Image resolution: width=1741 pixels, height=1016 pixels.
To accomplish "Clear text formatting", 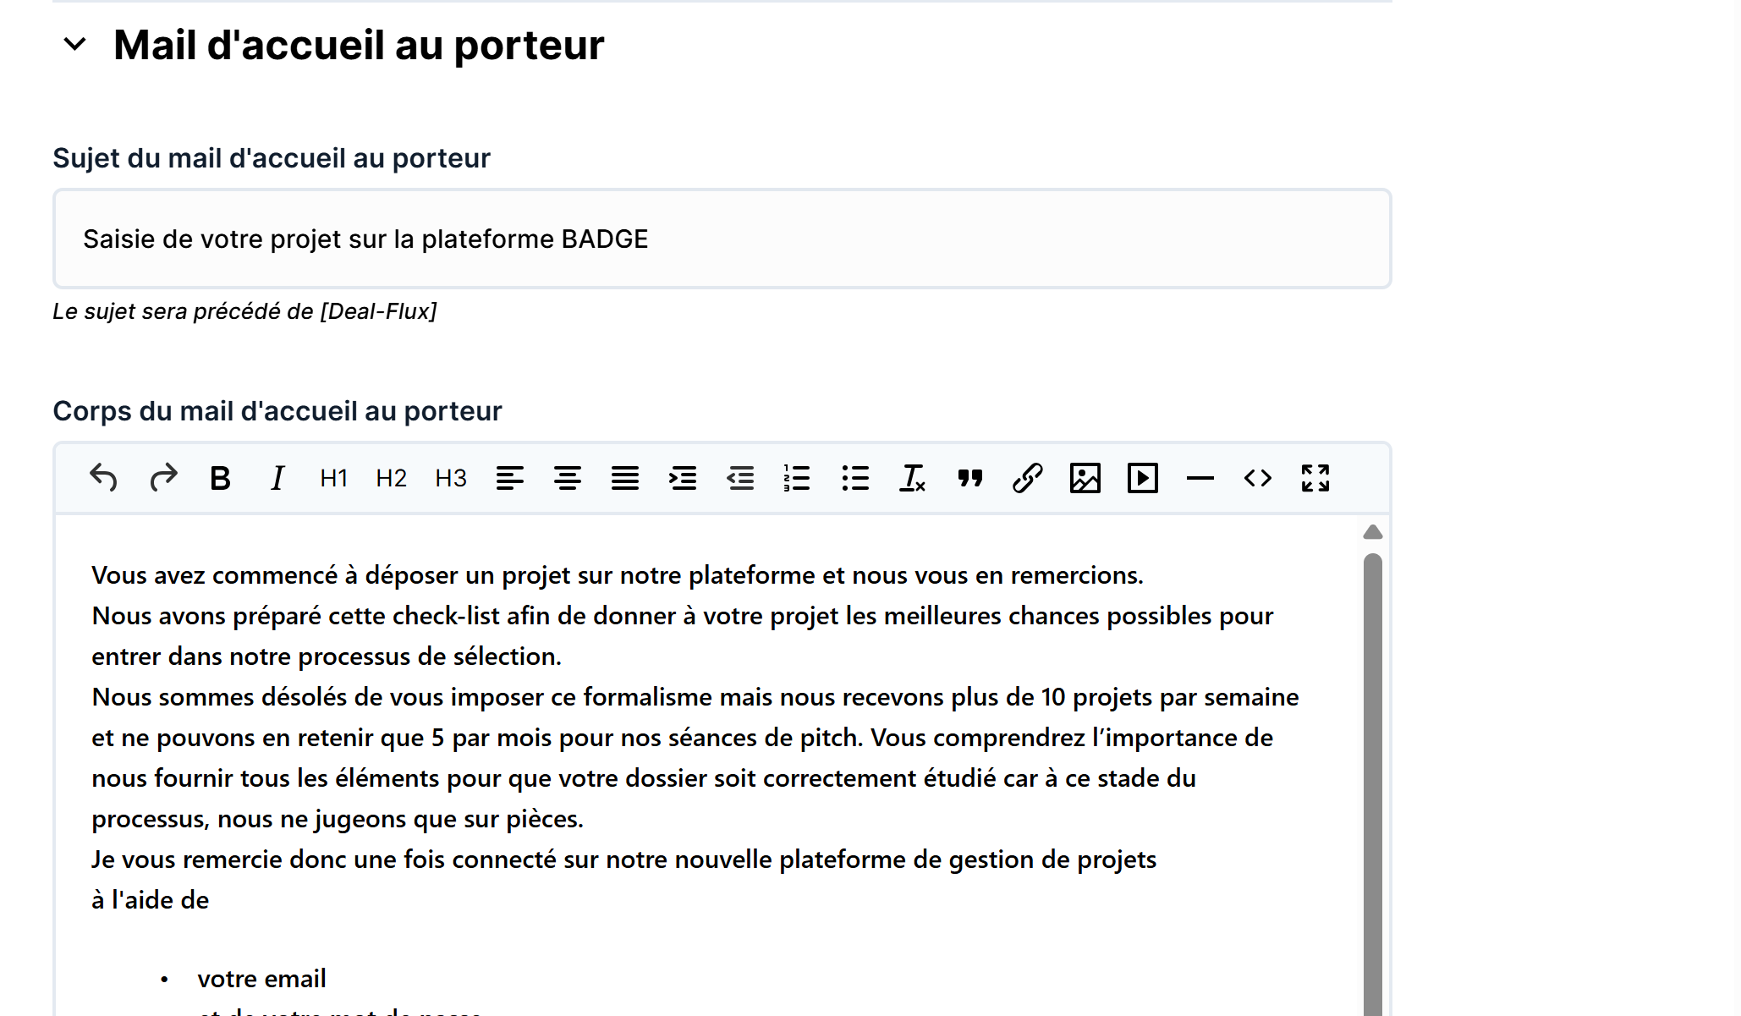I will pyautogui.click(x=912, y=478).
